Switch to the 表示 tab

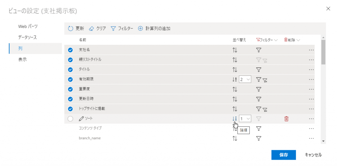(x=23, y=60)
